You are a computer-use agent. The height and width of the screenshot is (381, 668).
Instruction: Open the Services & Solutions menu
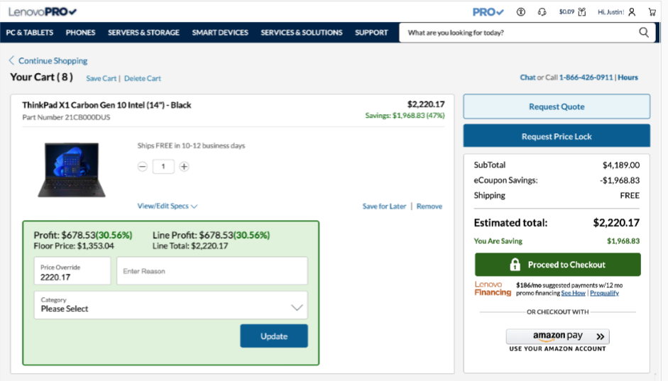pyautogui.click(x=302, y=33)
